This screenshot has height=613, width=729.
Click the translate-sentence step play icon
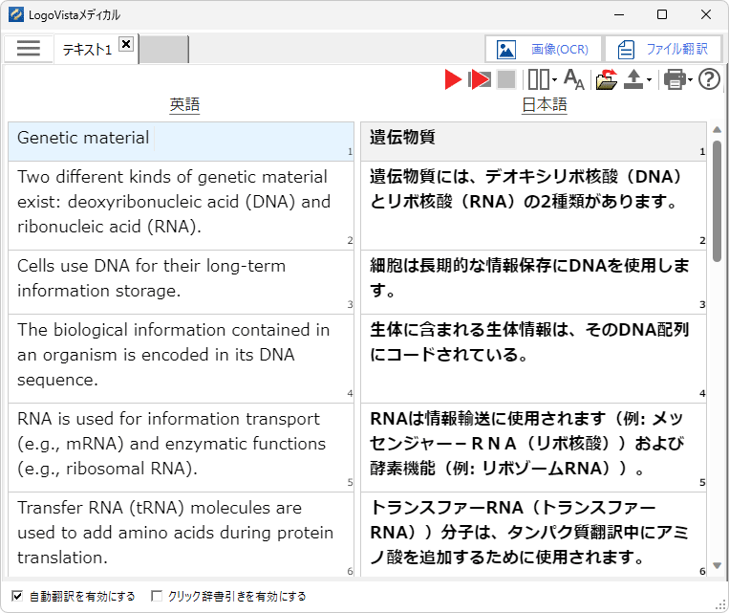pyautogui.click(x=480, y=80)
